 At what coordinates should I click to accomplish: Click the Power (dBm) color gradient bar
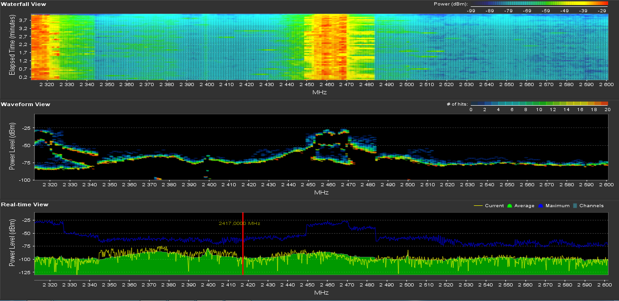pos(539,4)
